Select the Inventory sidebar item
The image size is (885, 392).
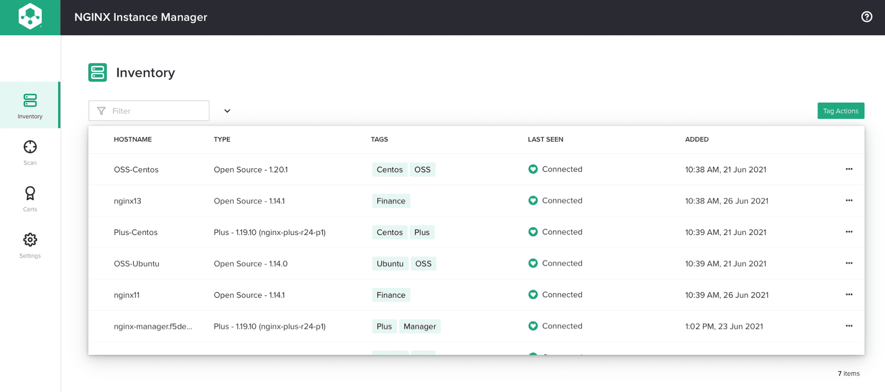coord(30,106)
